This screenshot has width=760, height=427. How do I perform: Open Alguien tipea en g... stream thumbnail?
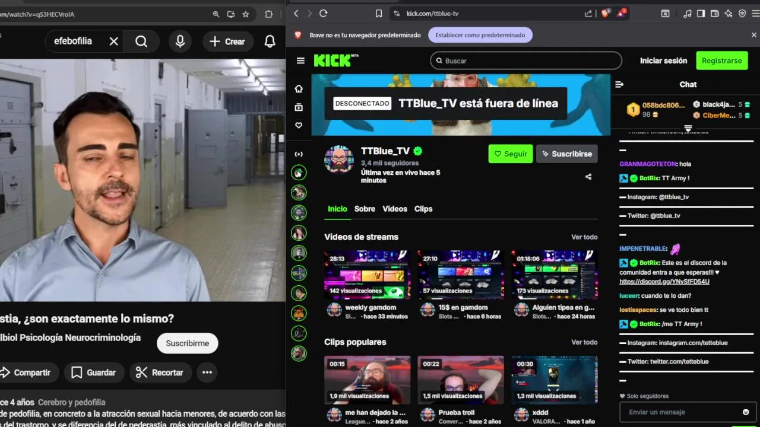[x=554, y=275]
